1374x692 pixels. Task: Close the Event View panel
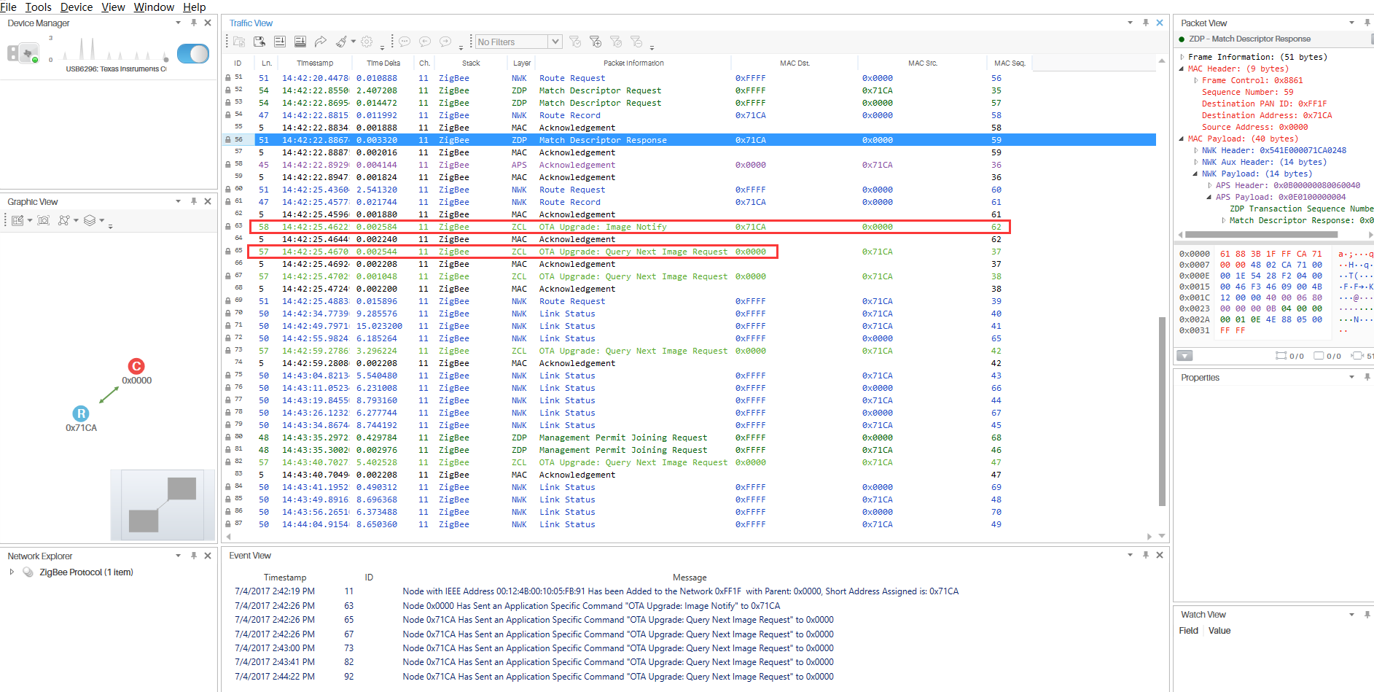pos(1160,555)
